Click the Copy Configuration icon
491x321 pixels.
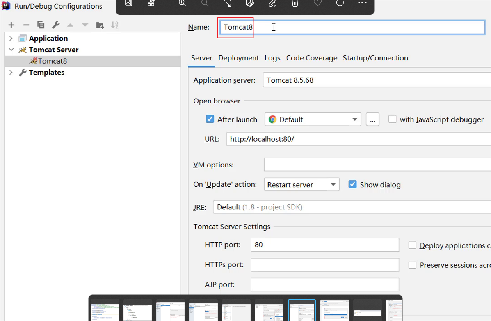tap(41, 25)
